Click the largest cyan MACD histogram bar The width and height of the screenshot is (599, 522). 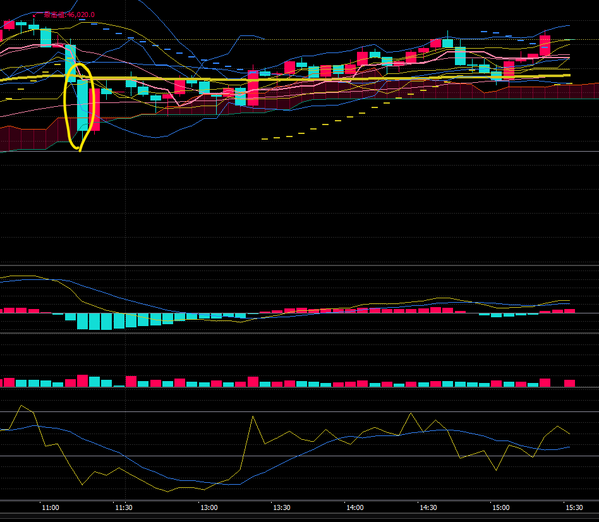tap(83, 321)
